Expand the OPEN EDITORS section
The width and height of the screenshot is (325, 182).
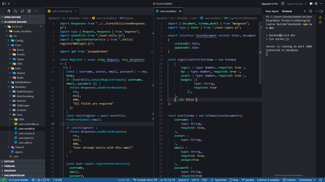pos(22,17)
